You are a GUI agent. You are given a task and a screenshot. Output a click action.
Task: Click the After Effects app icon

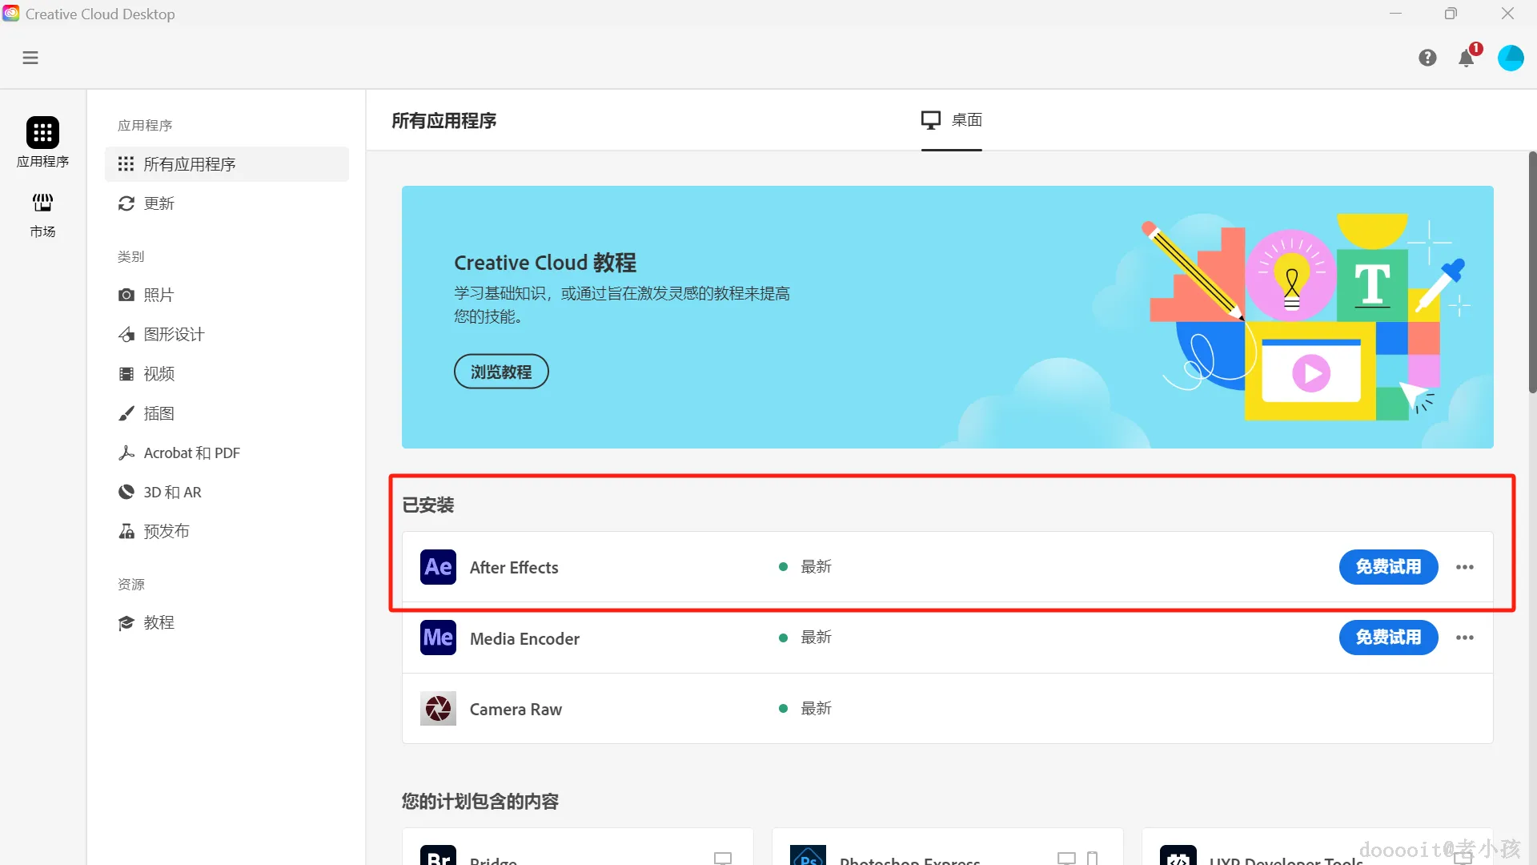[437, 567]
